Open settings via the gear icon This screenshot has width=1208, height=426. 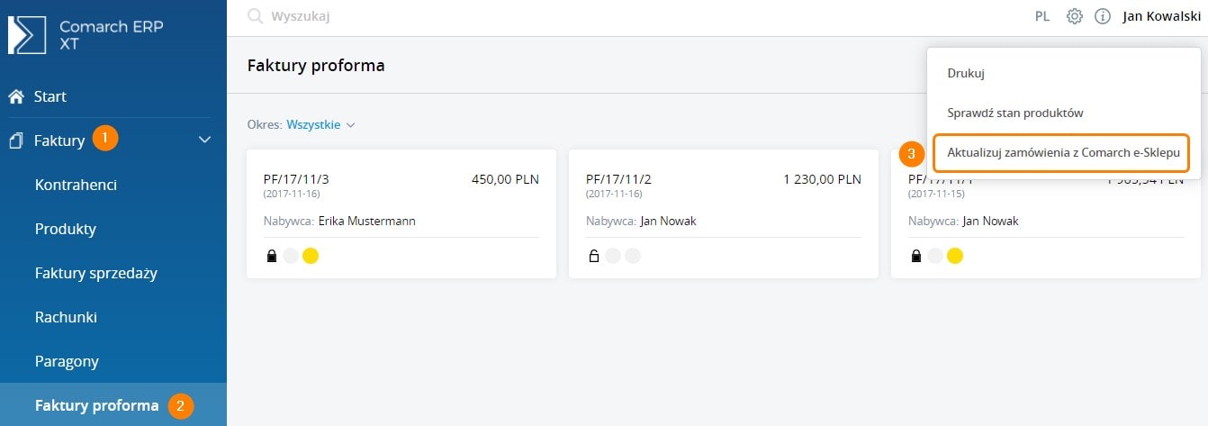(1074, 16)
